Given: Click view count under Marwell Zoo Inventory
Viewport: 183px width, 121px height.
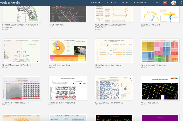Looking at the screenshot, I should [52, 67].
